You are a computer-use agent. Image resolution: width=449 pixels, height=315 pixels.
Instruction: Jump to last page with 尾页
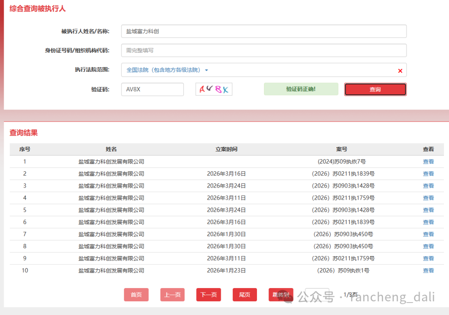(x=244, y=295)
